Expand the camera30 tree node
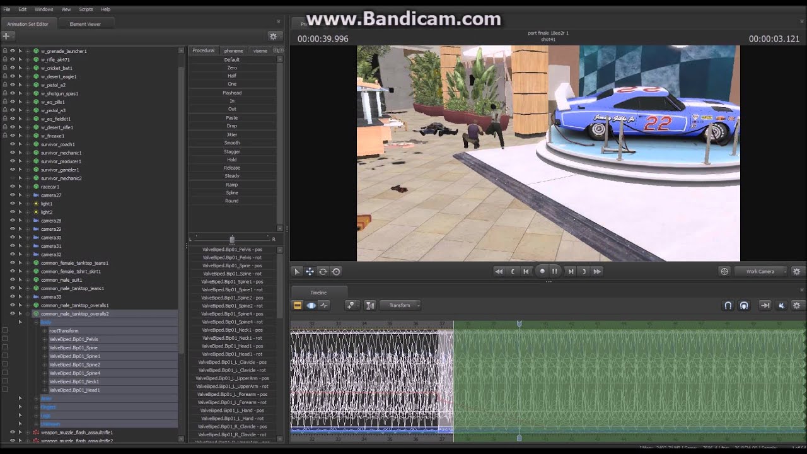 [x=28, y=238]
